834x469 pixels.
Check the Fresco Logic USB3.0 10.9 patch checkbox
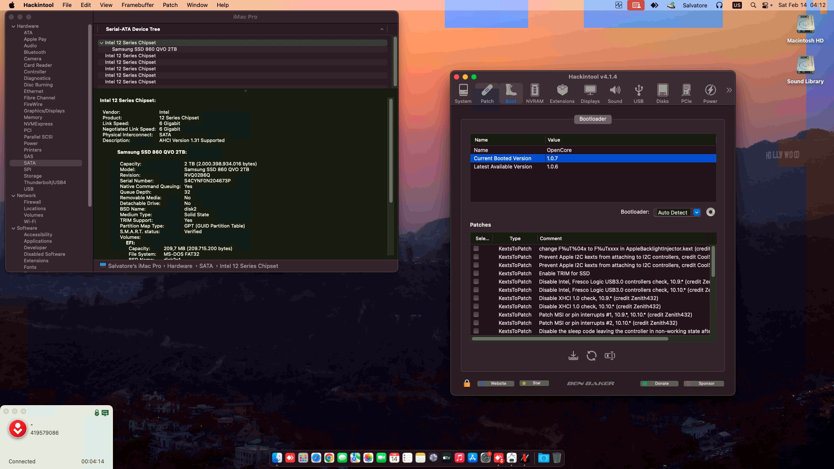click(476, 282)
